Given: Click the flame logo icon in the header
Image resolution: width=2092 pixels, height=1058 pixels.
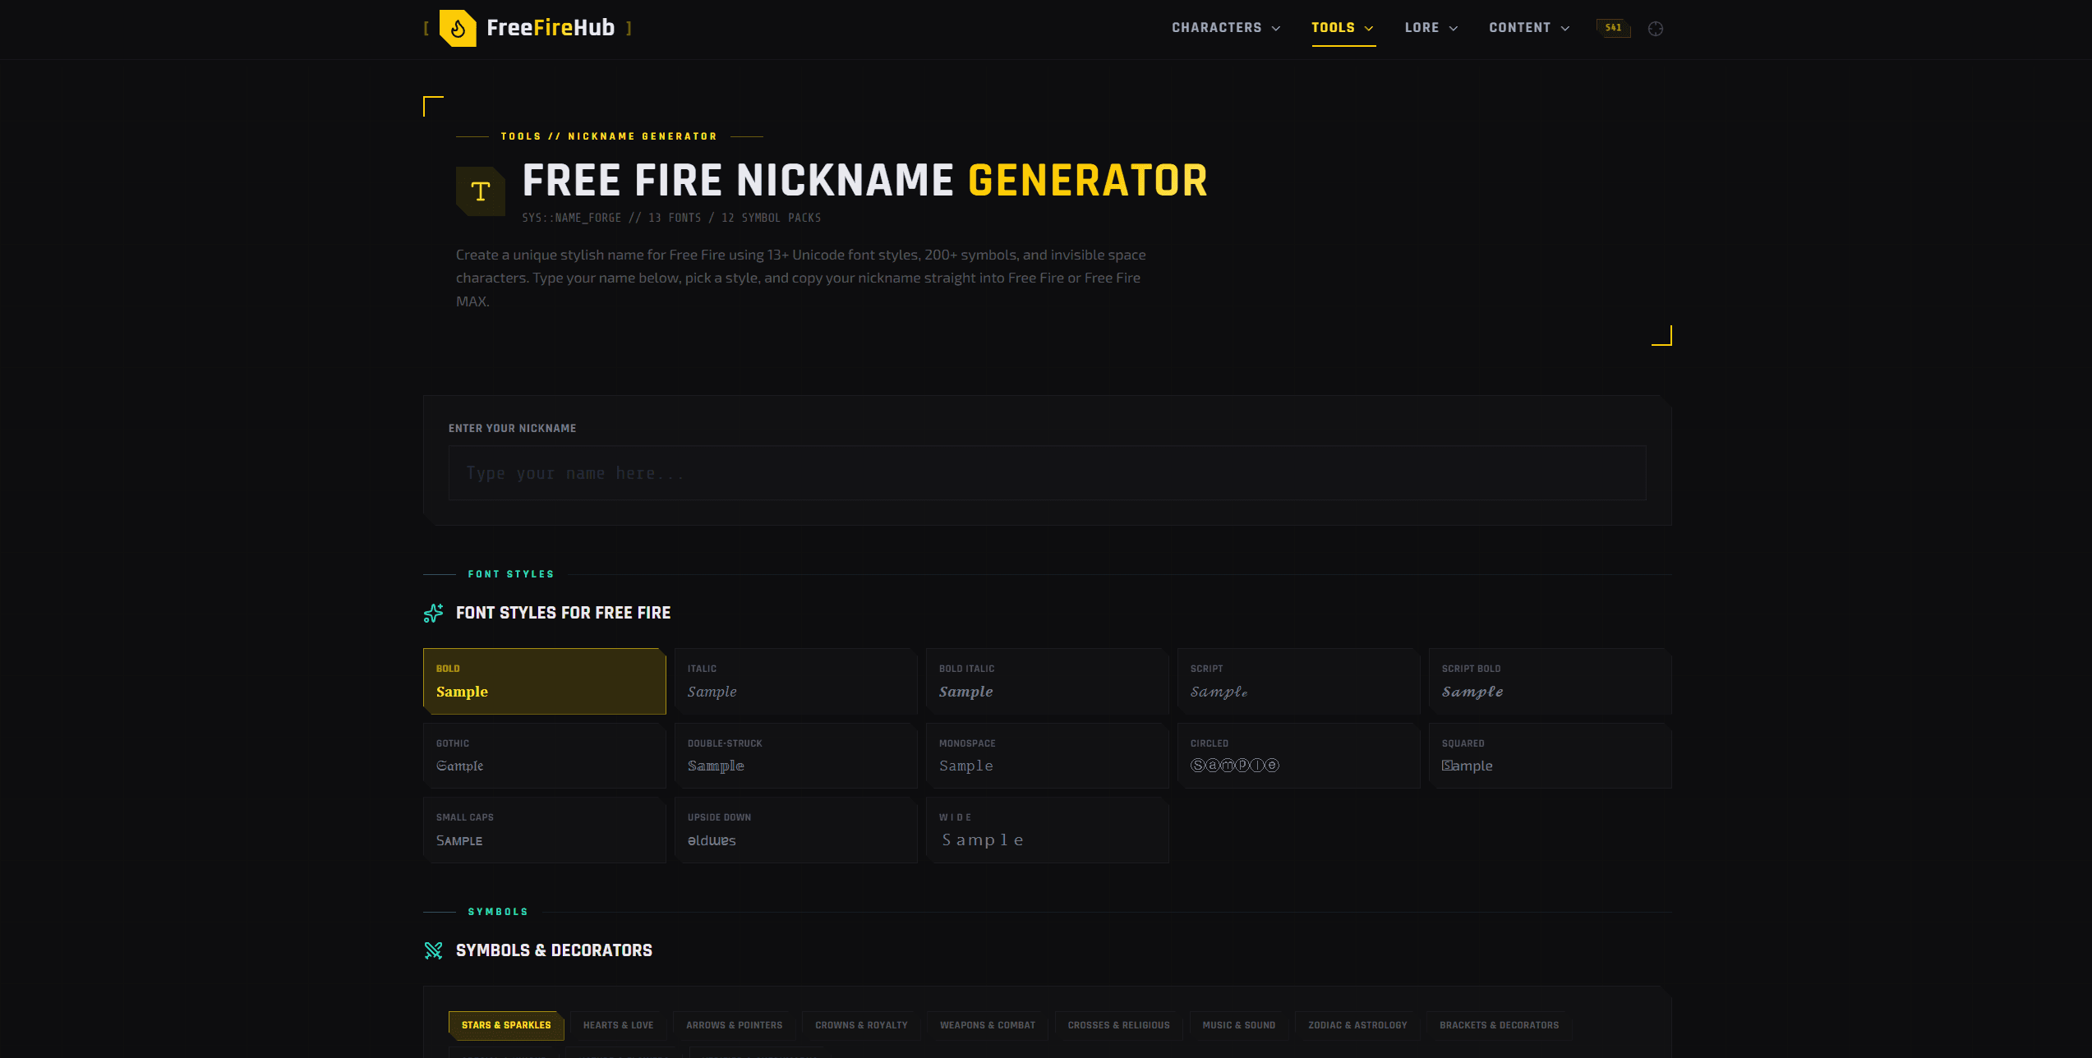Looking at the screenshot, I should coord(458,27).
